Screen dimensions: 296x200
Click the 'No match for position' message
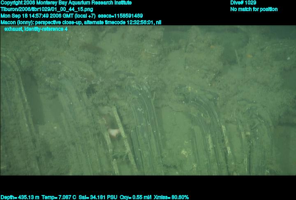[x=254, y=9]
